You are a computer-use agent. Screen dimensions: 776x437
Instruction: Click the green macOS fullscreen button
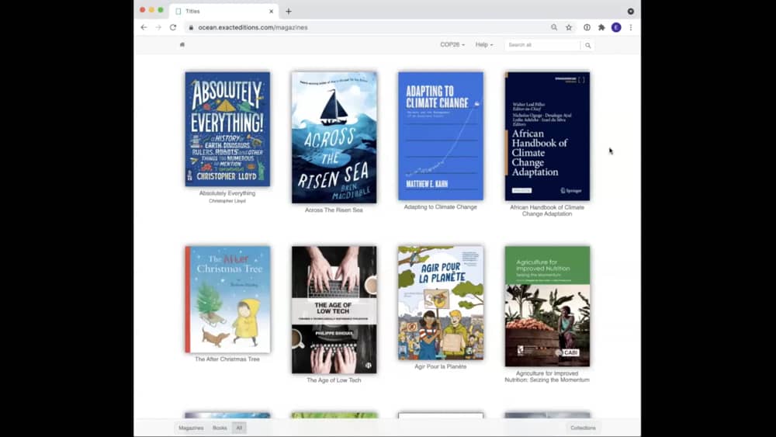point(161,10)
